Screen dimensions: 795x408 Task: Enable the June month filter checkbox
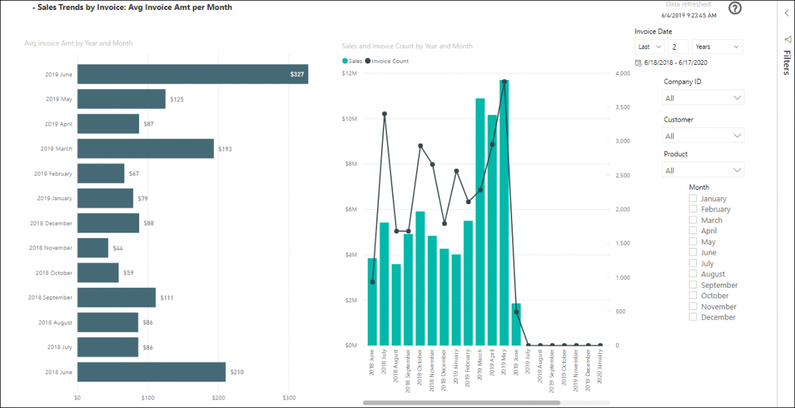coord(692,252)
